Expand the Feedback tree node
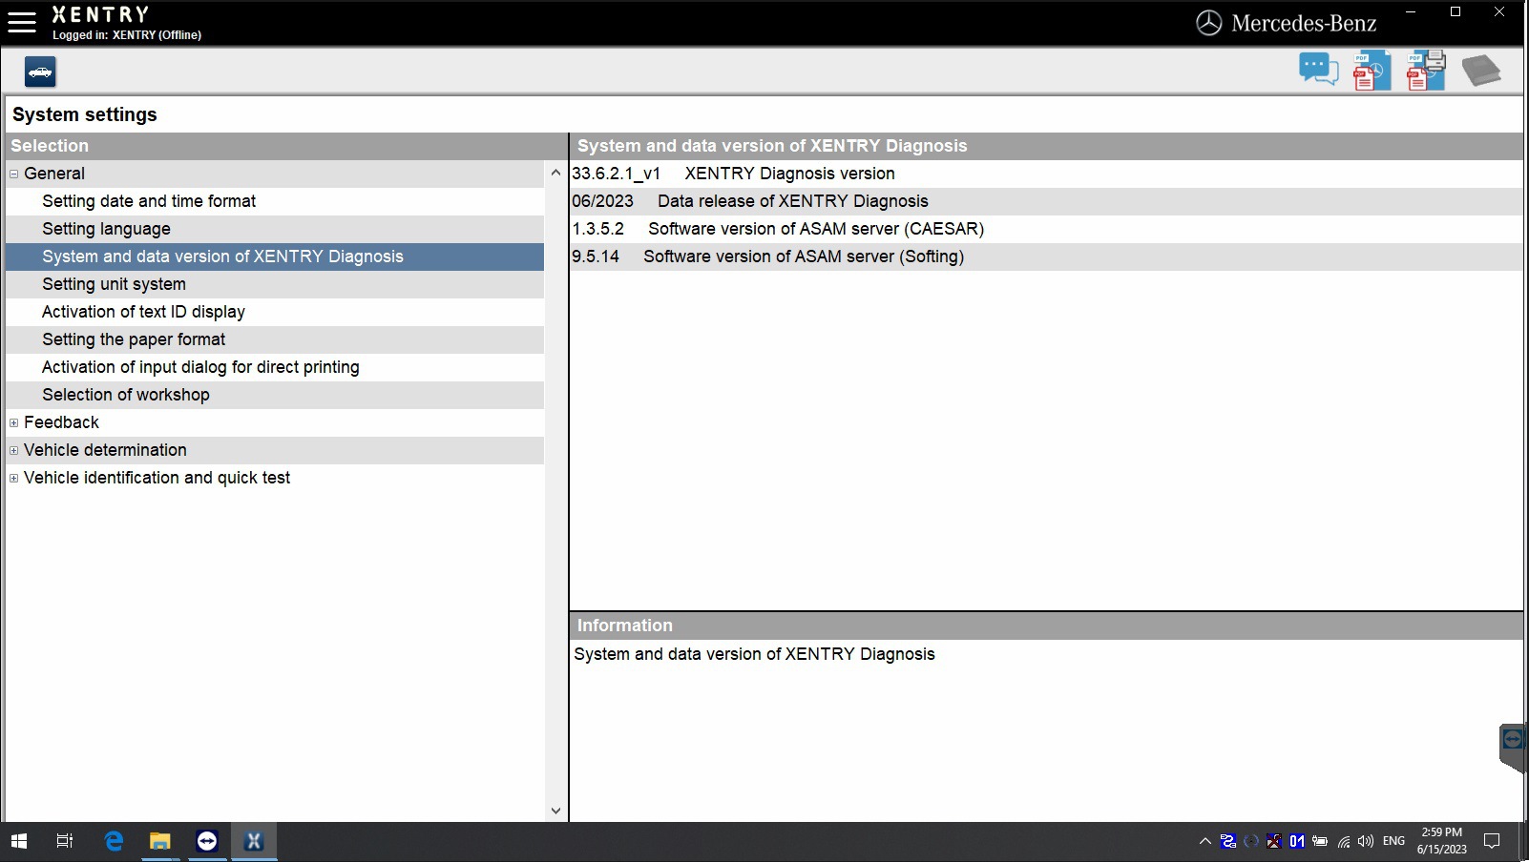Image resolution: width=1529 pixels, height=862 pixels. click(x=14, y=422)
